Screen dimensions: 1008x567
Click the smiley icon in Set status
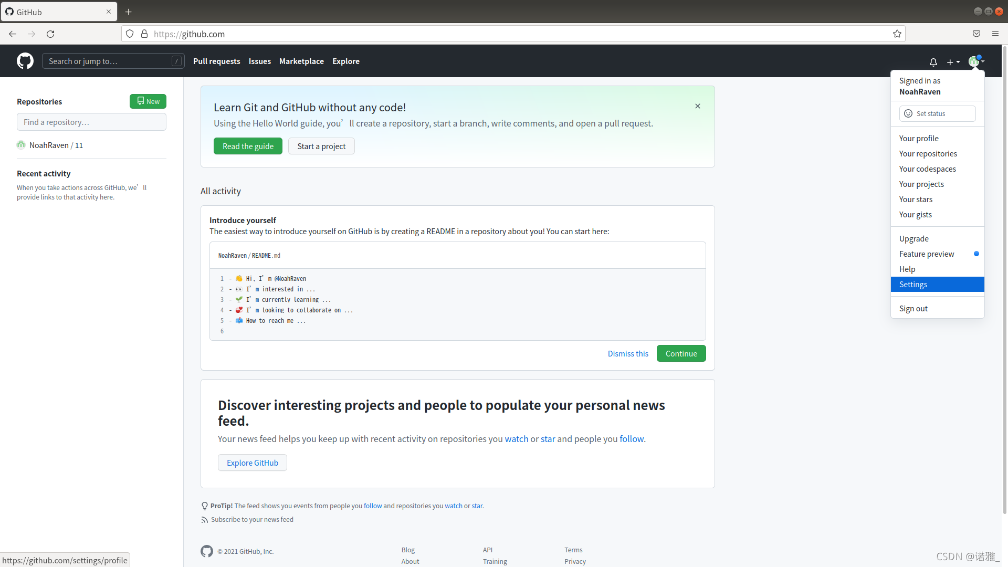point(908,113)
